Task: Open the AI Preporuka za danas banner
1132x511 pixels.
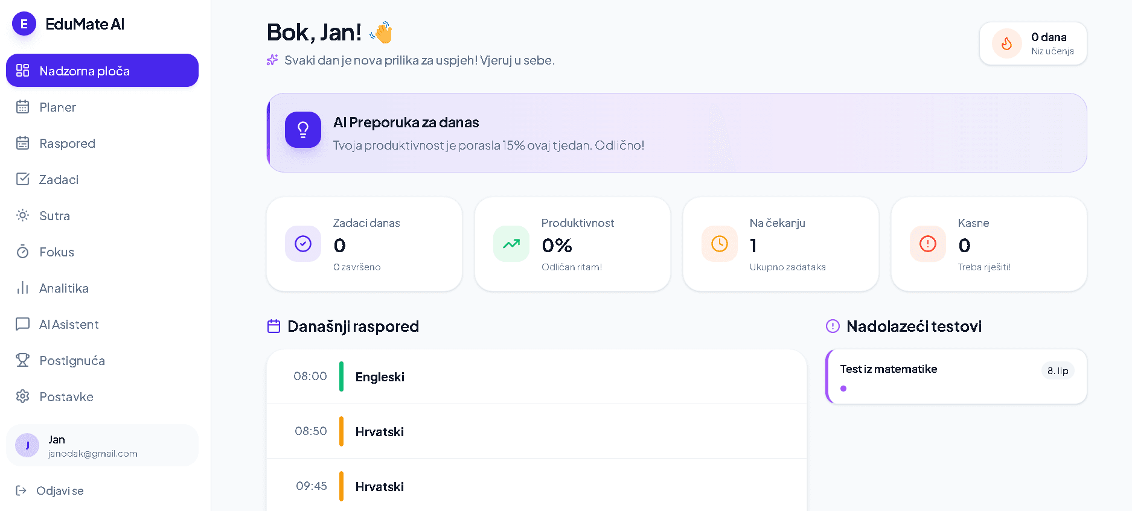Action: pyautogui.click(x=677, y=133)
